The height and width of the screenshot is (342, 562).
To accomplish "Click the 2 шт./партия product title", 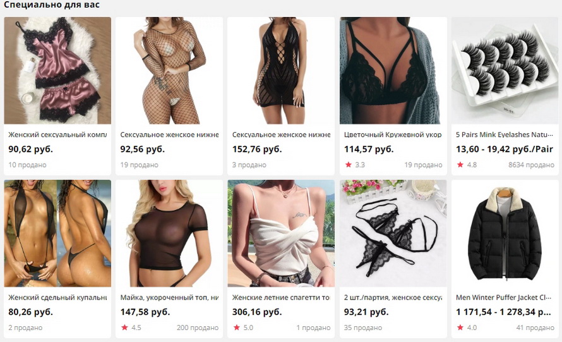I will (393, 297).
